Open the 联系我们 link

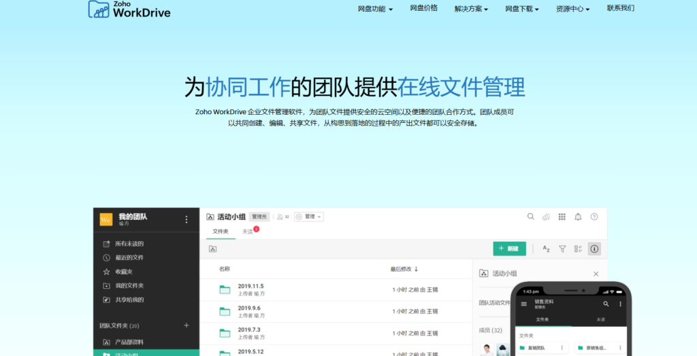click(621, 8)
